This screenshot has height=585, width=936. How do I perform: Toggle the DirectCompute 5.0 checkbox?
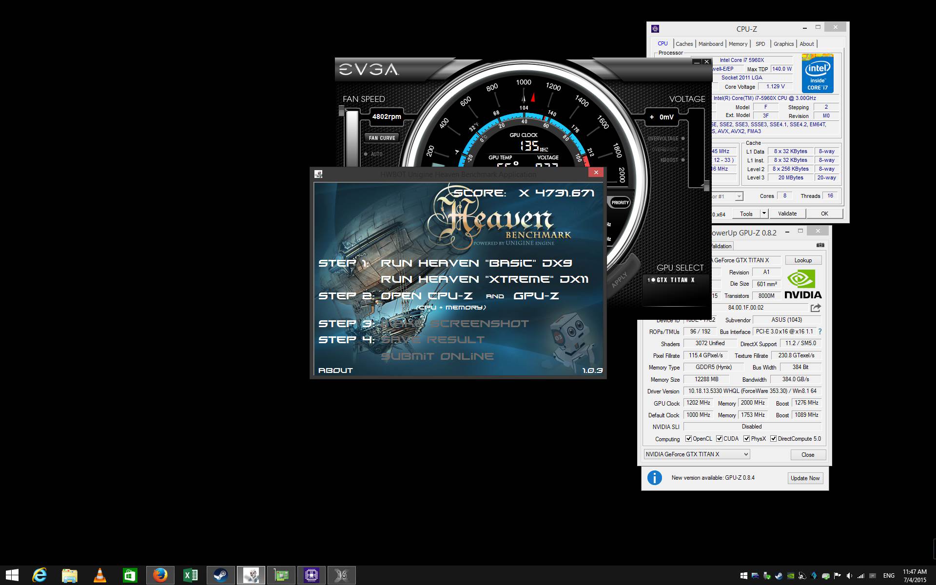tap(773, 439)
